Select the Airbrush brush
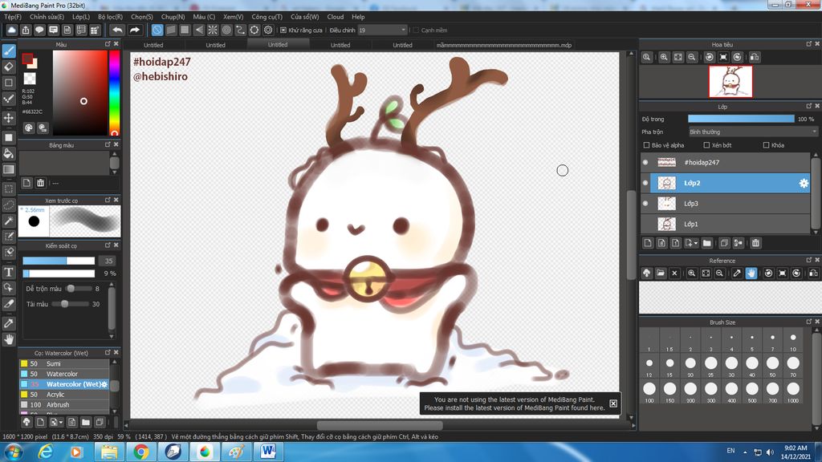Viewport: 822px width, 462px height. click(64, 405)
